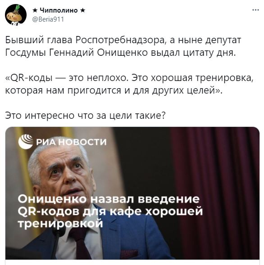
Task: Click the line Это интересно что за цели такие?
Action: [85, 116]
